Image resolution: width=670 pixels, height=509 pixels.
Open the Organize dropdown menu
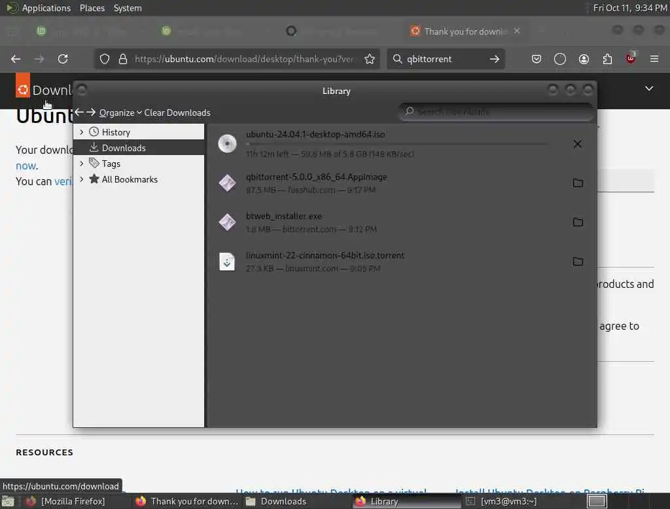tap(120, 113)
